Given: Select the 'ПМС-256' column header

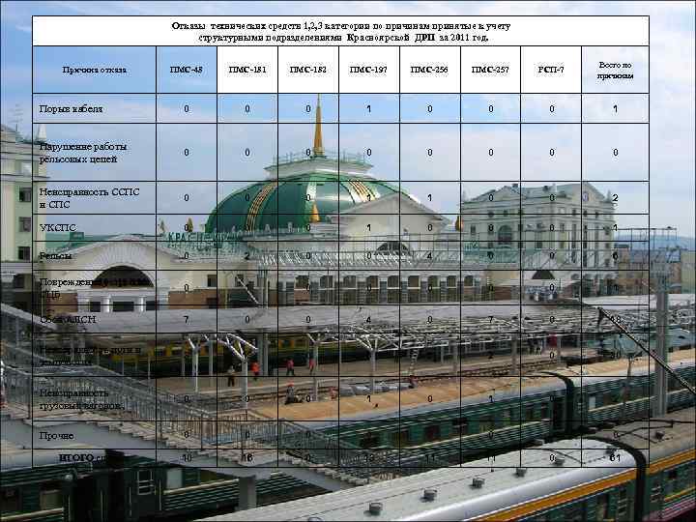Looking at the screenshot, I should (429, 70).
